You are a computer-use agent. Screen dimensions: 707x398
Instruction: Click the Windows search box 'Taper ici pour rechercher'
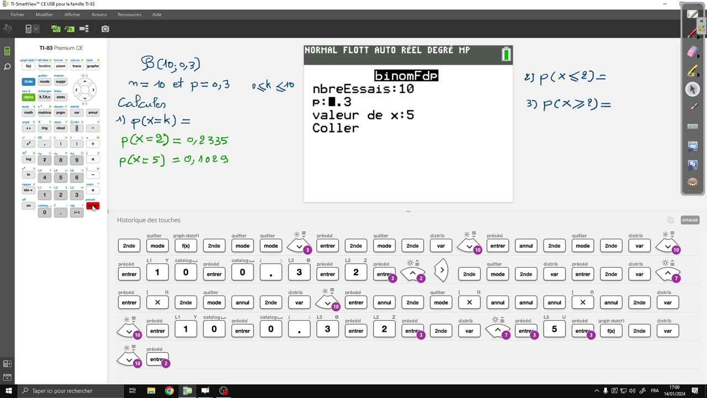(72, 391)
